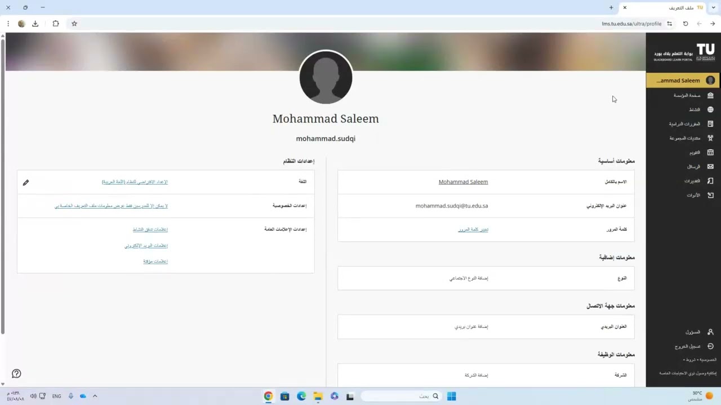Expand the system tray hidden icons chevron
The image size is (721, 405).
(95, 396)
